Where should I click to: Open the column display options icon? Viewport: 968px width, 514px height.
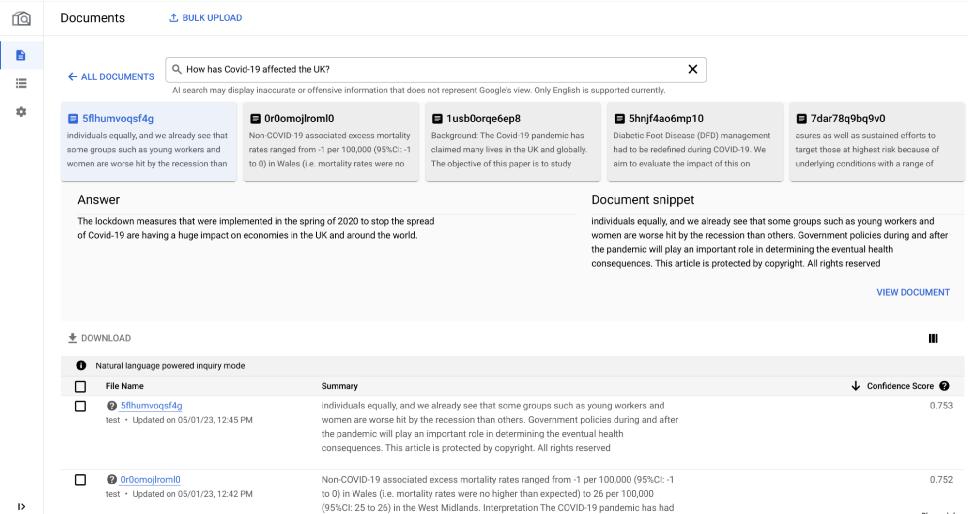click(933, 338)
